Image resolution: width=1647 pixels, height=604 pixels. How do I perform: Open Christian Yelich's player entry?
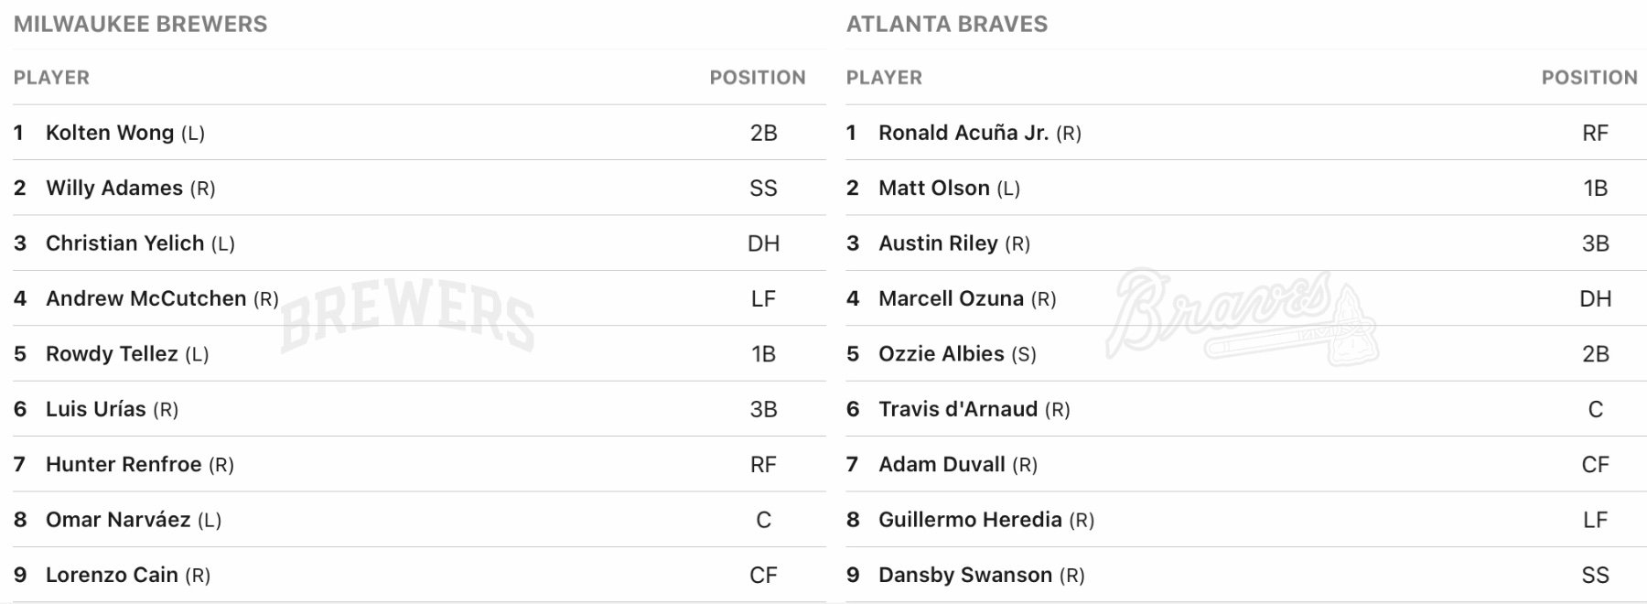[124, 243]
